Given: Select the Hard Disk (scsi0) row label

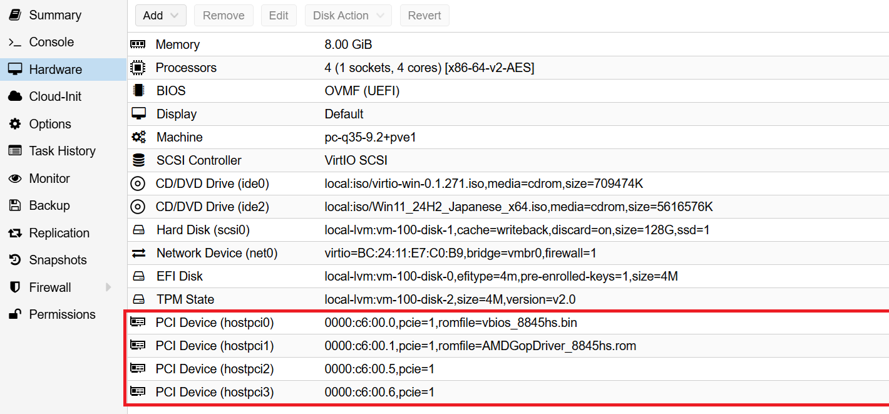Looking at the screenshot, I should [x=203, y=230].
